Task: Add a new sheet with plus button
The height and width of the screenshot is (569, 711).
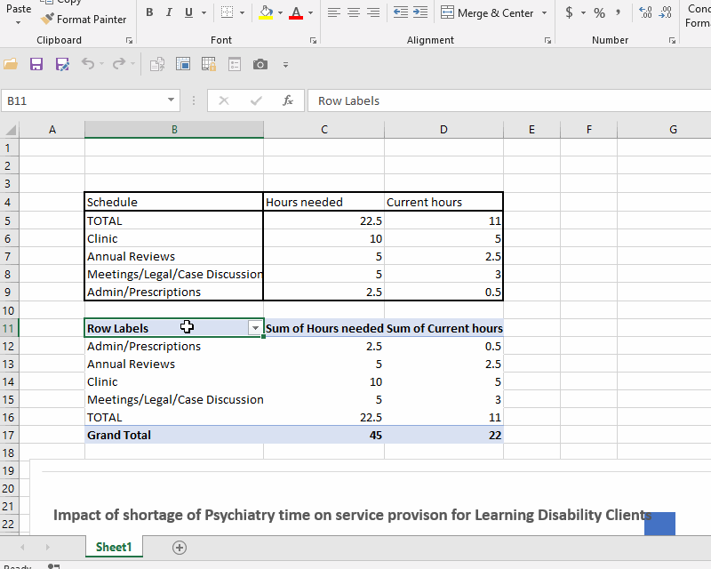Action: pyautogui.click(x=180, y=548)
